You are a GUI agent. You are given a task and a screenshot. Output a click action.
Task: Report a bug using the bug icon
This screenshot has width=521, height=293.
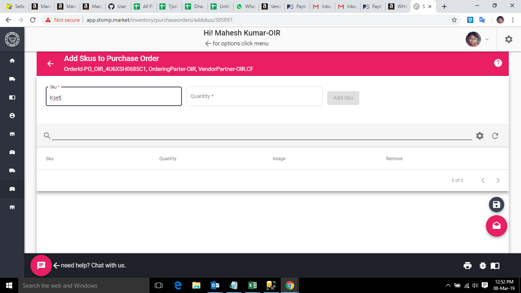483,265
